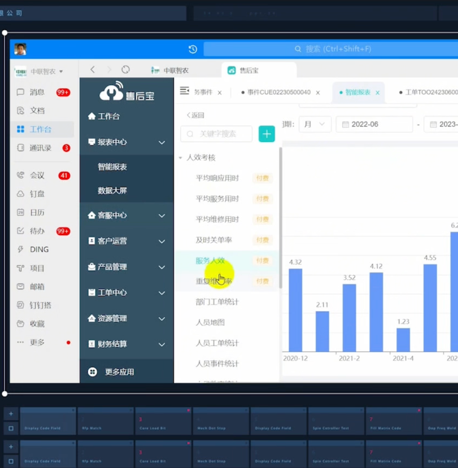Select 数据大屏 submenu item

pyautogui.click(x=113, y=190)
